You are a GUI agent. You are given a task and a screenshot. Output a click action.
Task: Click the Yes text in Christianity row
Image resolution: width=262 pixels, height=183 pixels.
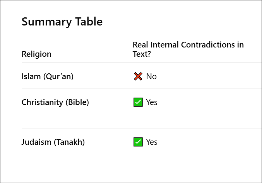(152, 102)
